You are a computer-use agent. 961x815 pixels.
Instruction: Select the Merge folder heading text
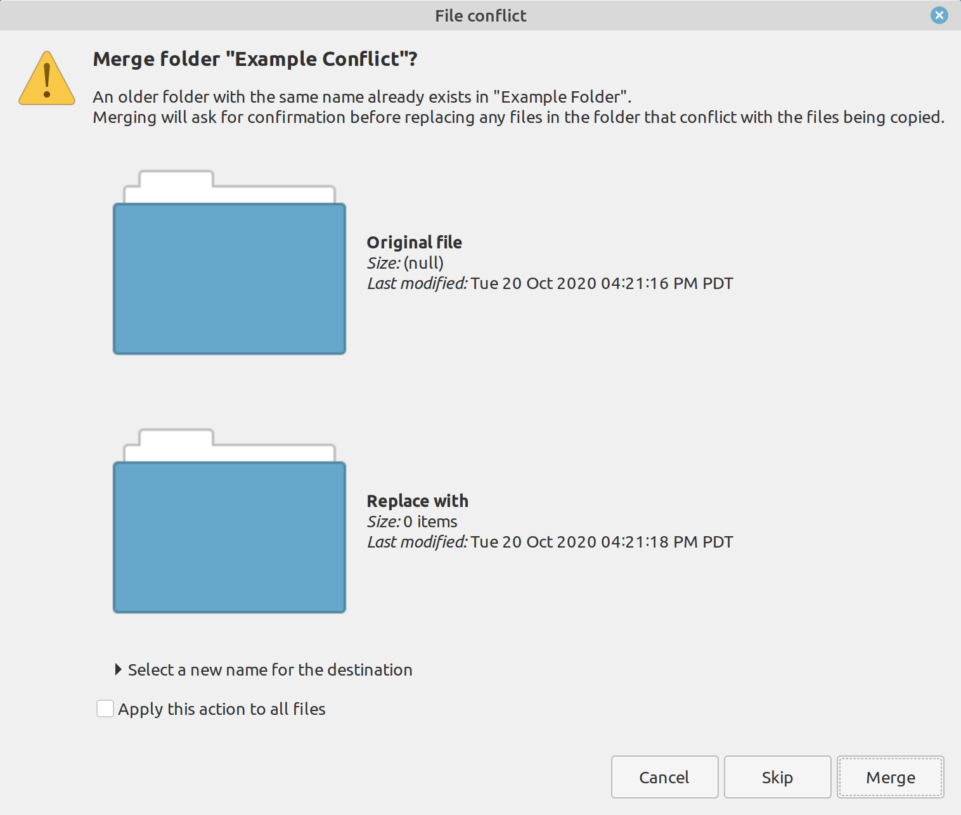(255, 59)
